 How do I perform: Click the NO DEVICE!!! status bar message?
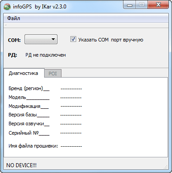[21, 165]
